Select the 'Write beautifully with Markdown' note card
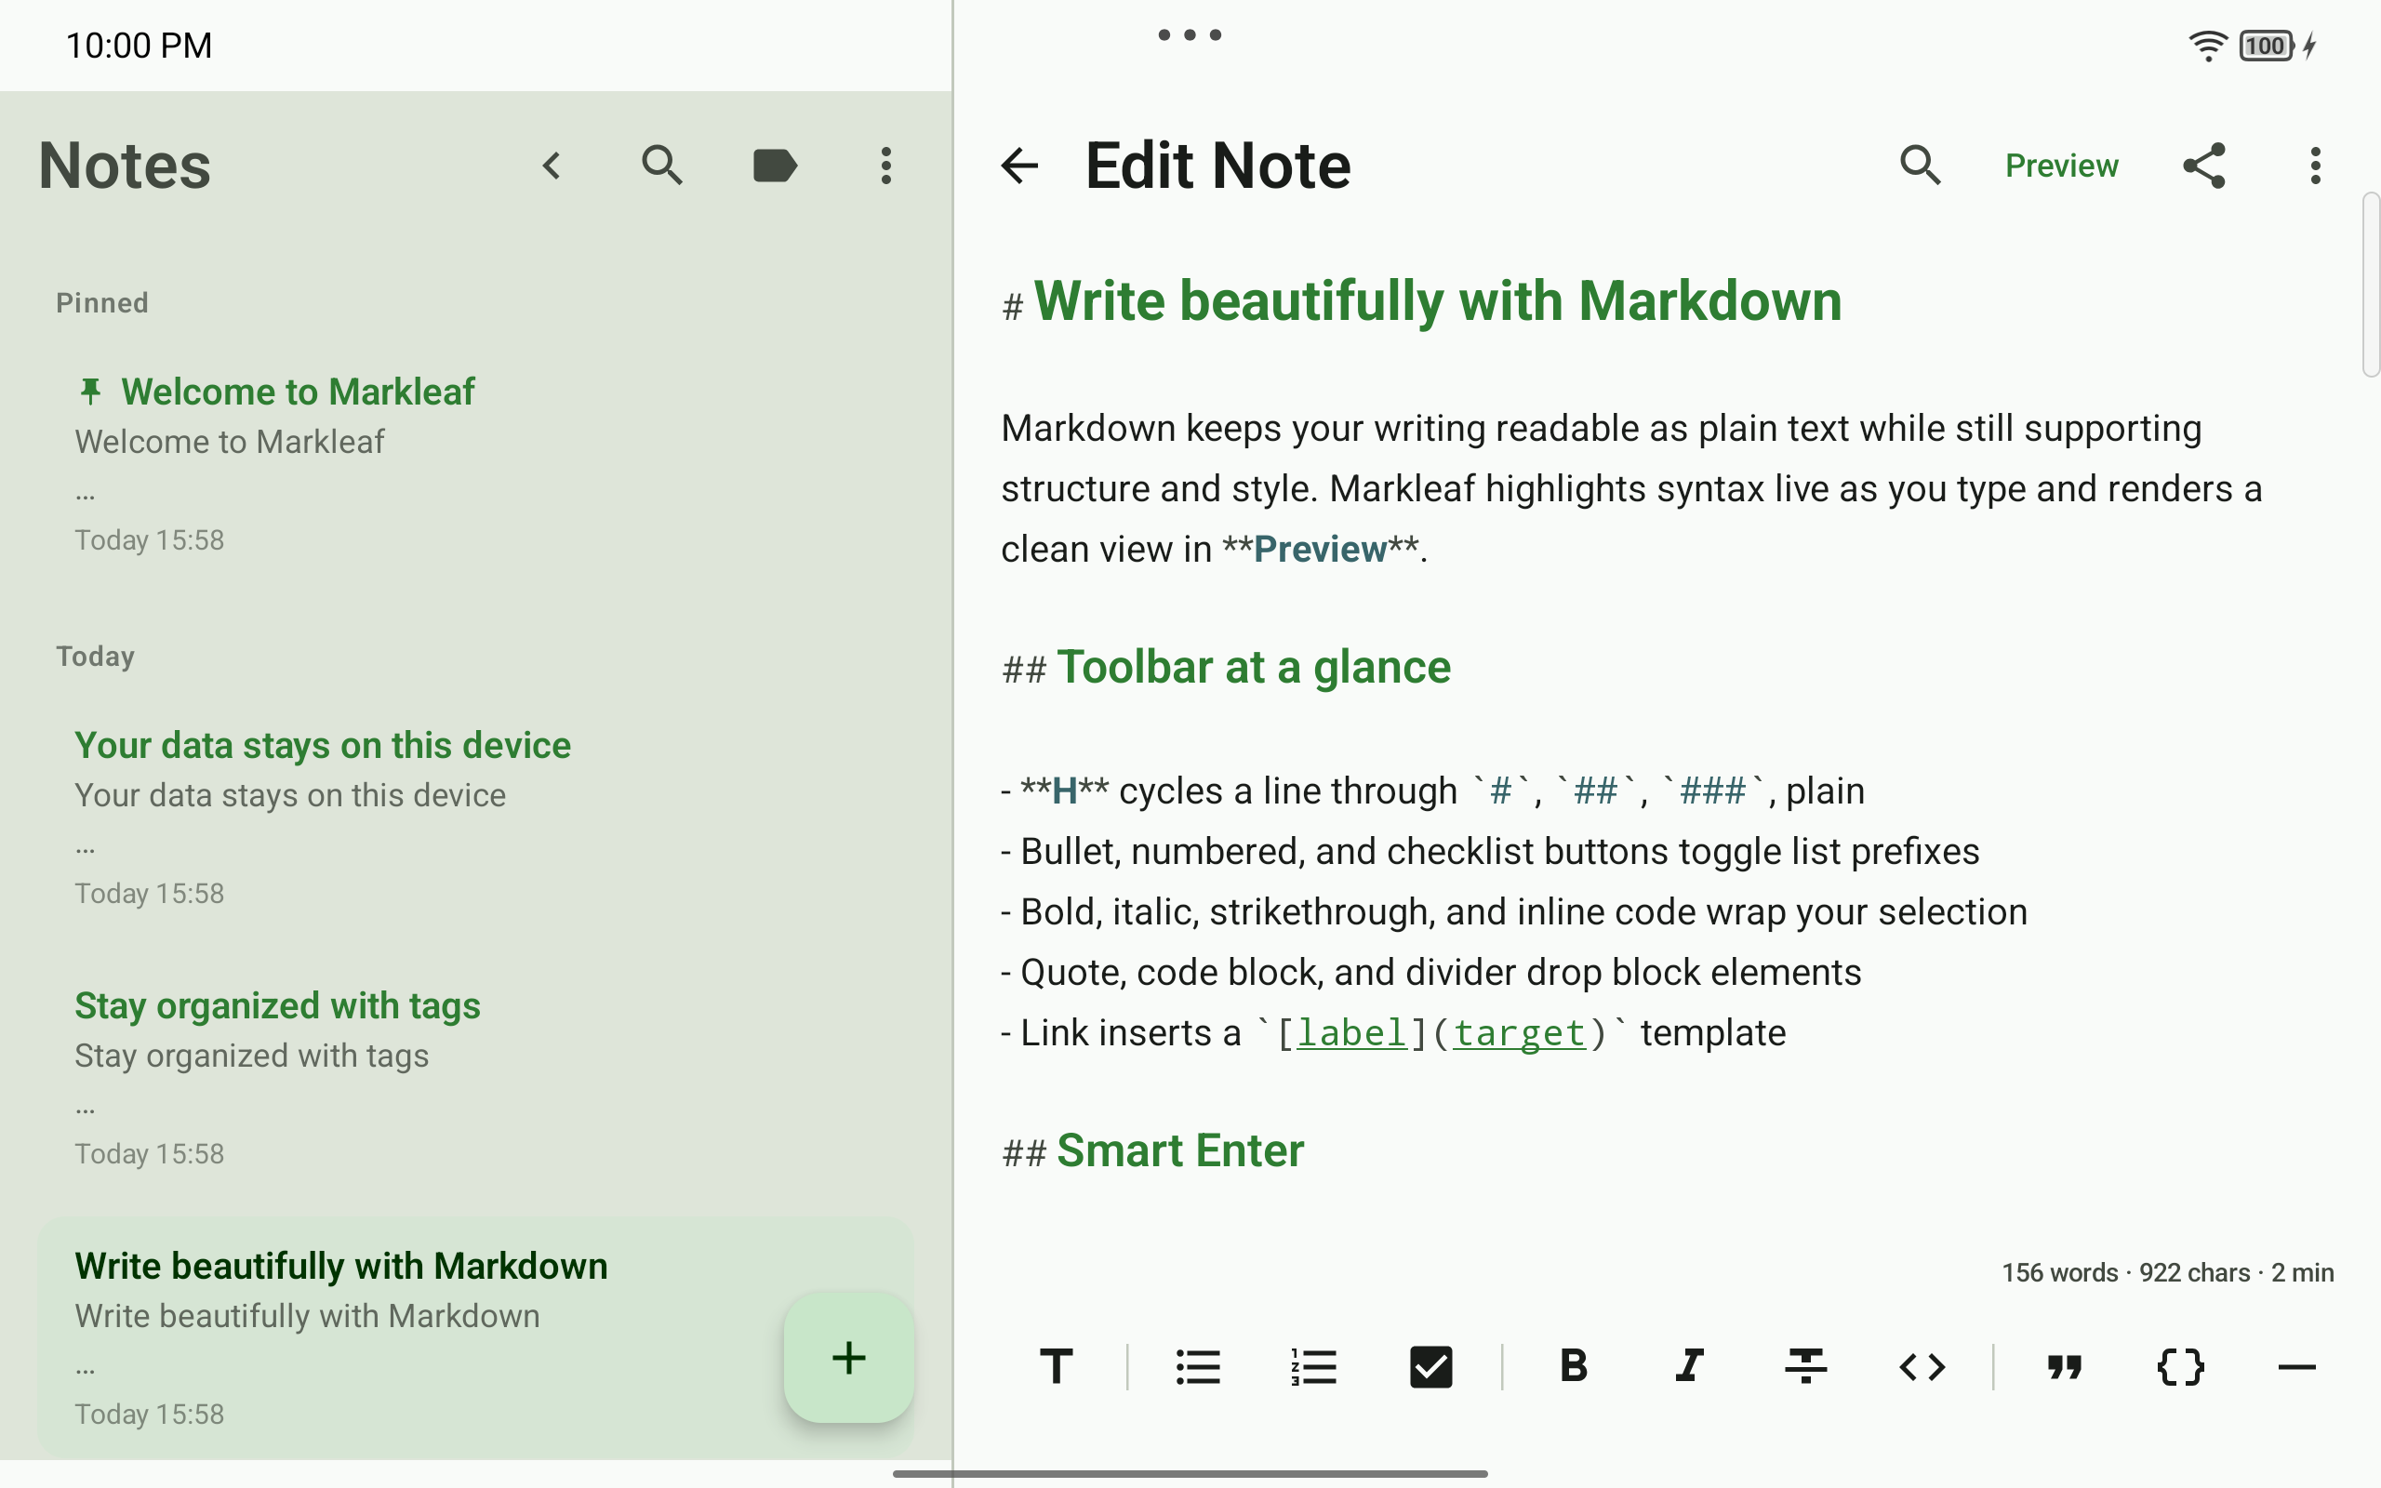 click(x=475, y=1337)
